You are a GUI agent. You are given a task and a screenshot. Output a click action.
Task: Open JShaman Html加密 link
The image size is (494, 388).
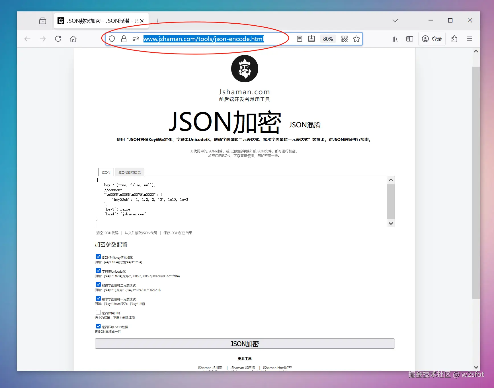click(277, 367)
